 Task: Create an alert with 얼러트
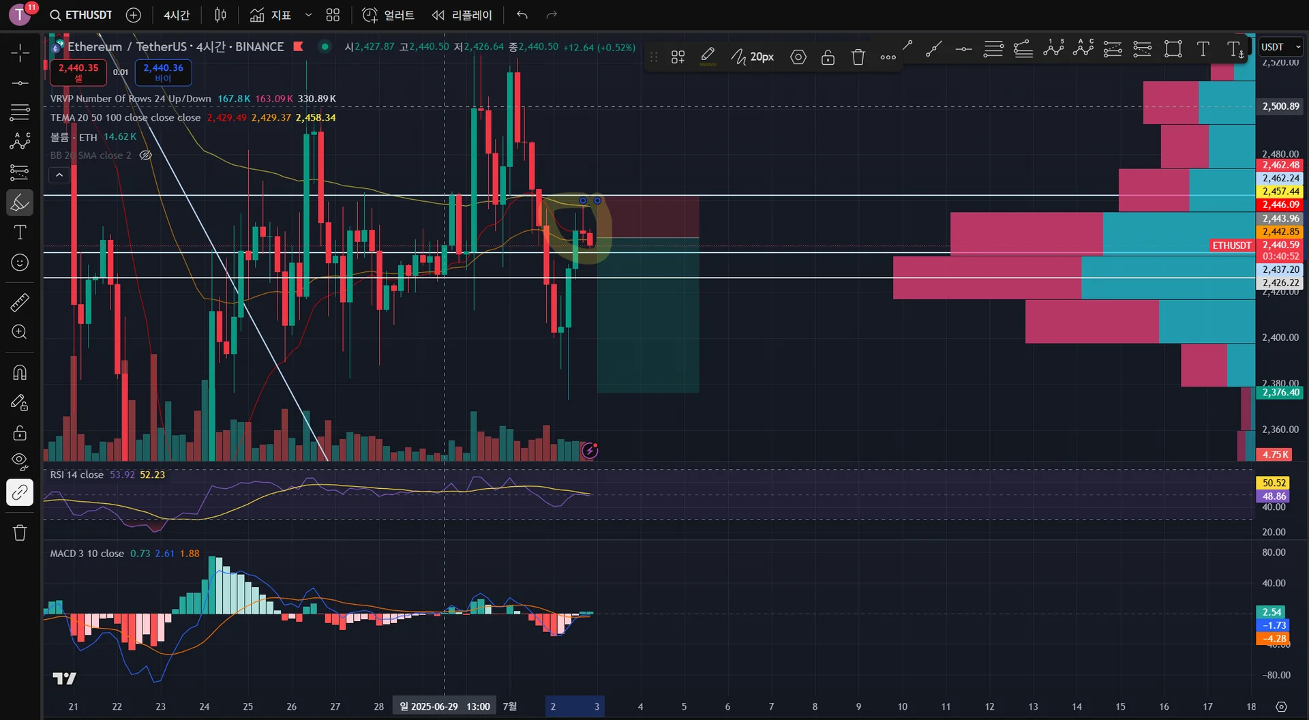point(389,15)
